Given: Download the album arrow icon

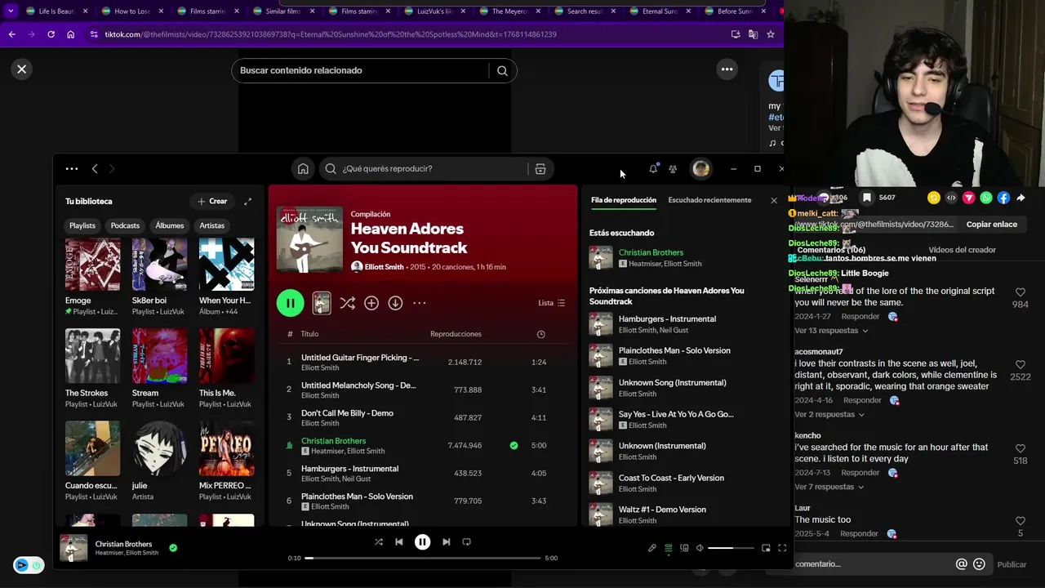Looking at the screenshot, I should (395, 303).
